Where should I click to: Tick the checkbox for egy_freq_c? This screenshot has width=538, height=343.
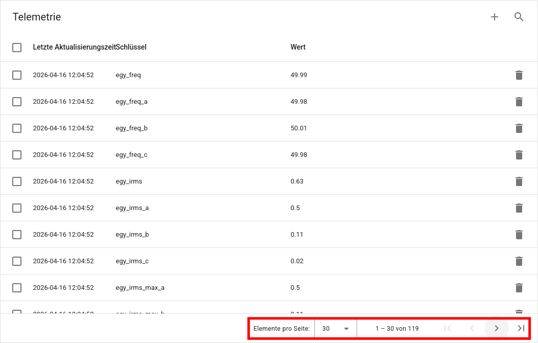coord(17,155)
